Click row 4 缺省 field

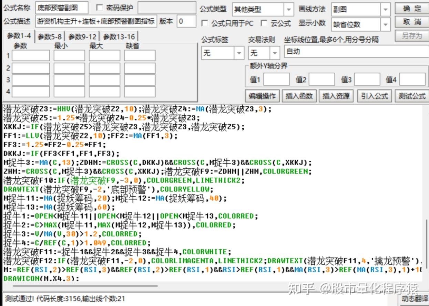coord(140,92)
